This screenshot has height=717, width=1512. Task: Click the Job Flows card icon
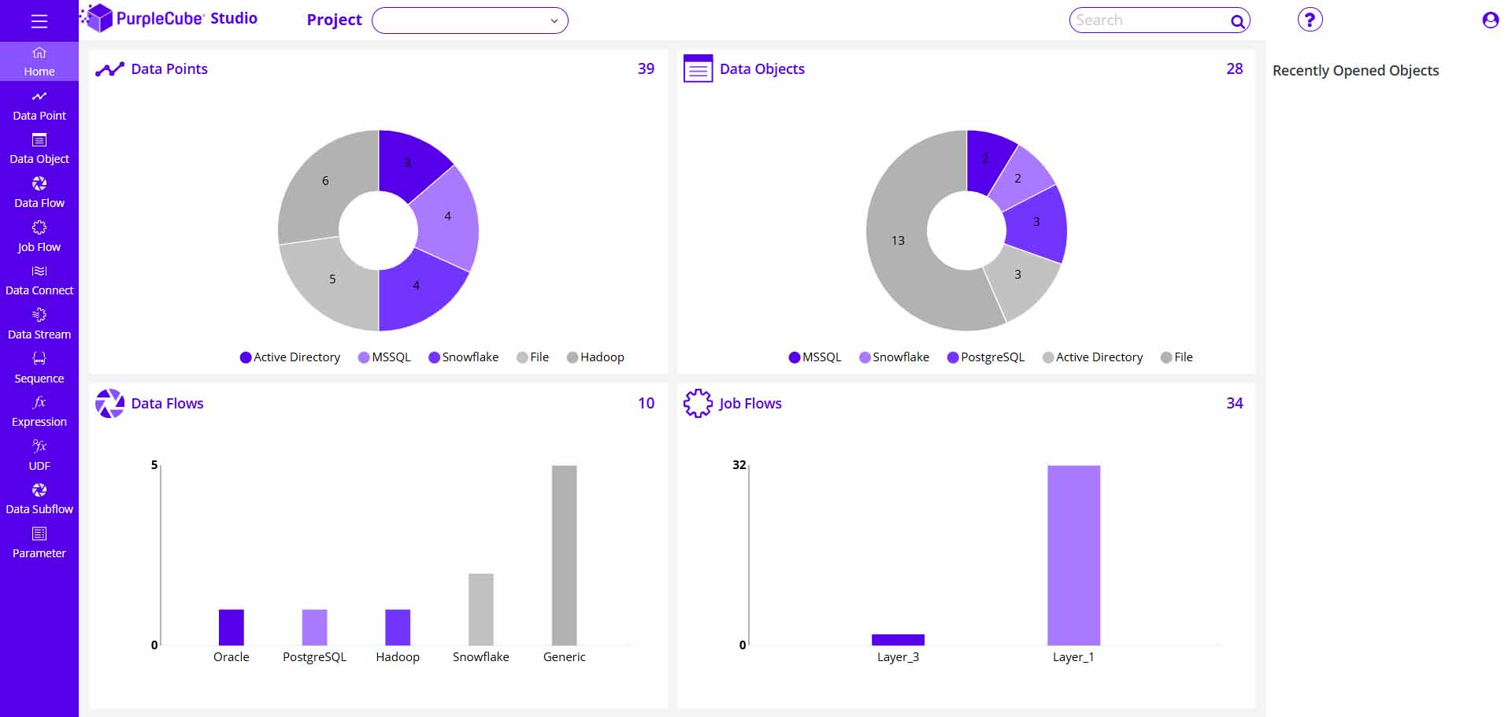pos(698,403)
